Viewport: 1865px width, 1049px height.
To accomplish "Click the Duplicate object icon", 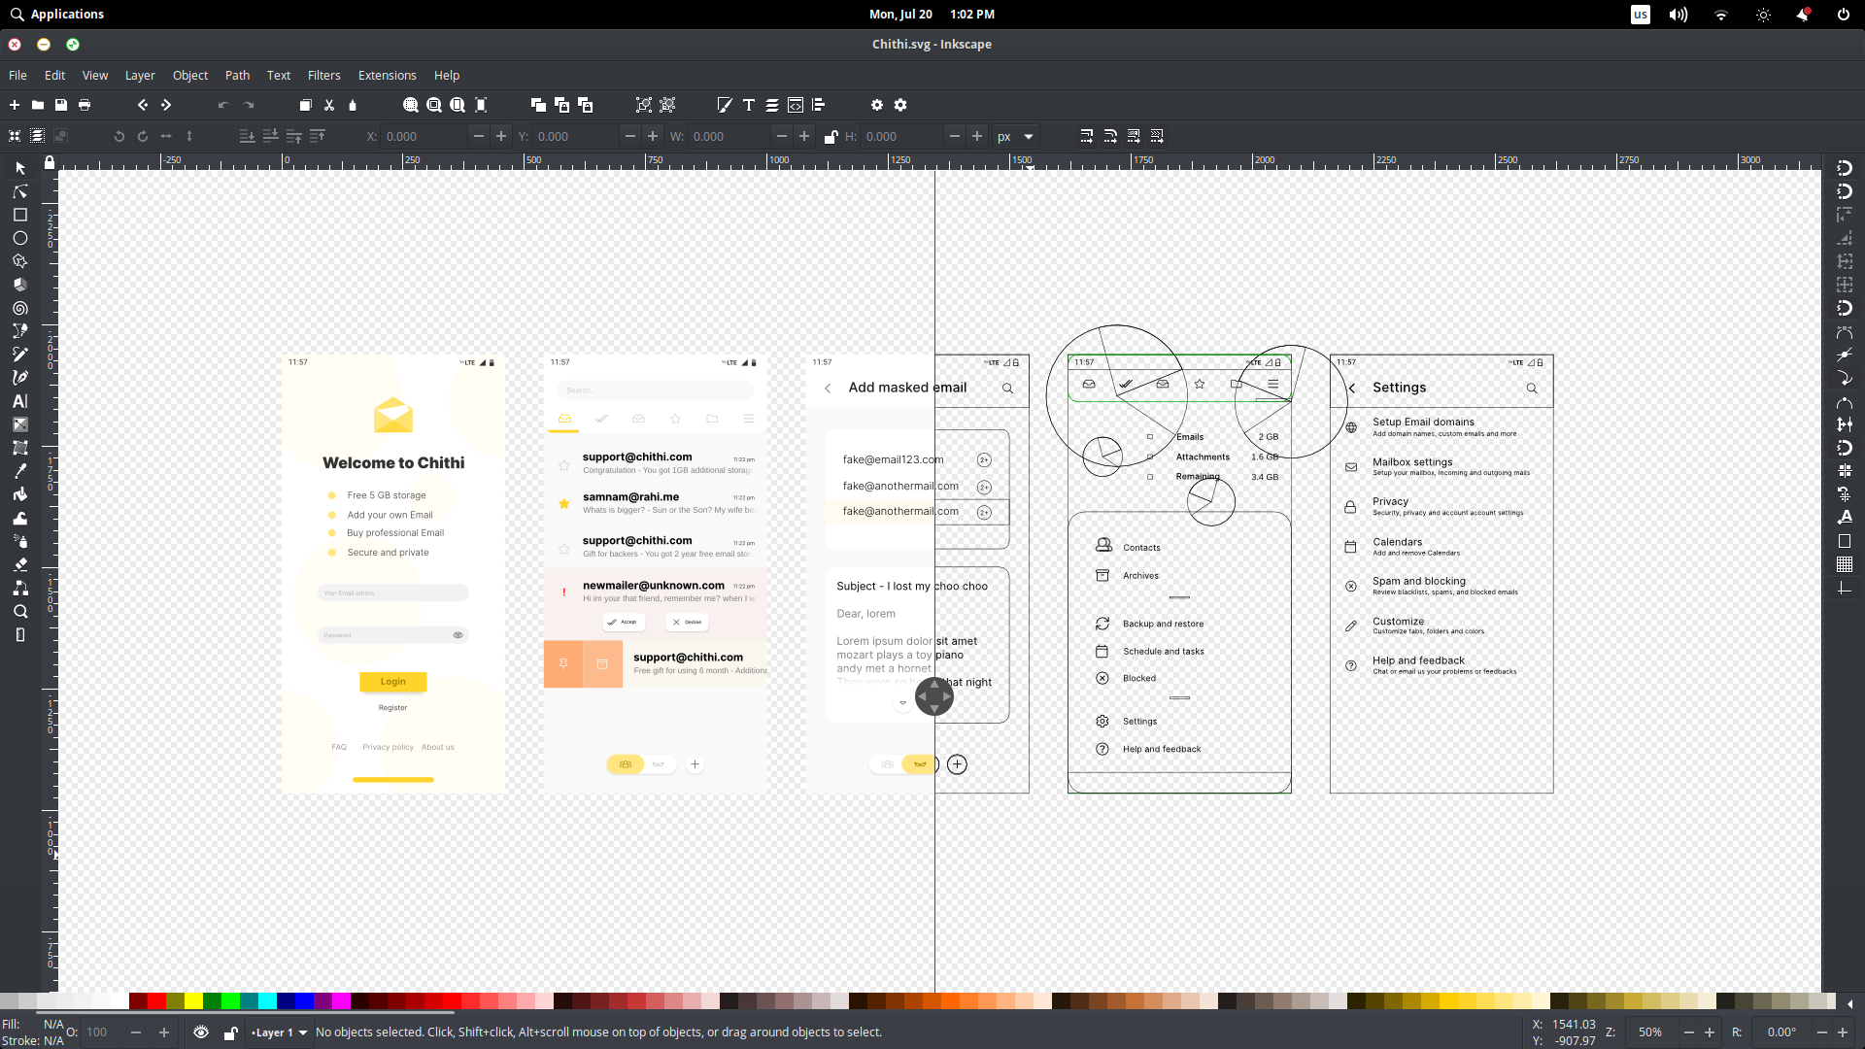I will pos(538,105).
